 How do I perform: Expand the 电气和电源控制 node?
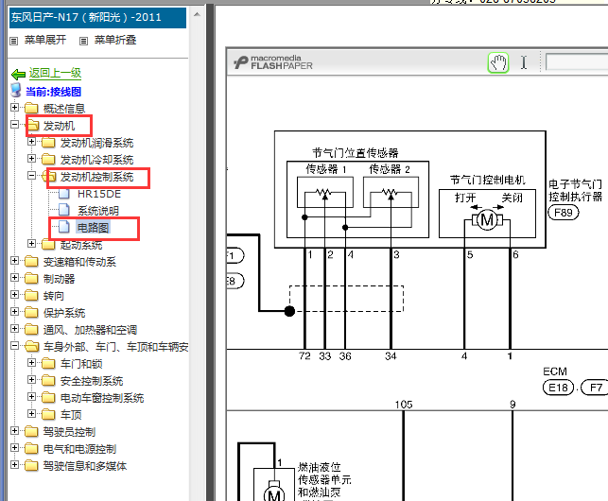(15, 447)
